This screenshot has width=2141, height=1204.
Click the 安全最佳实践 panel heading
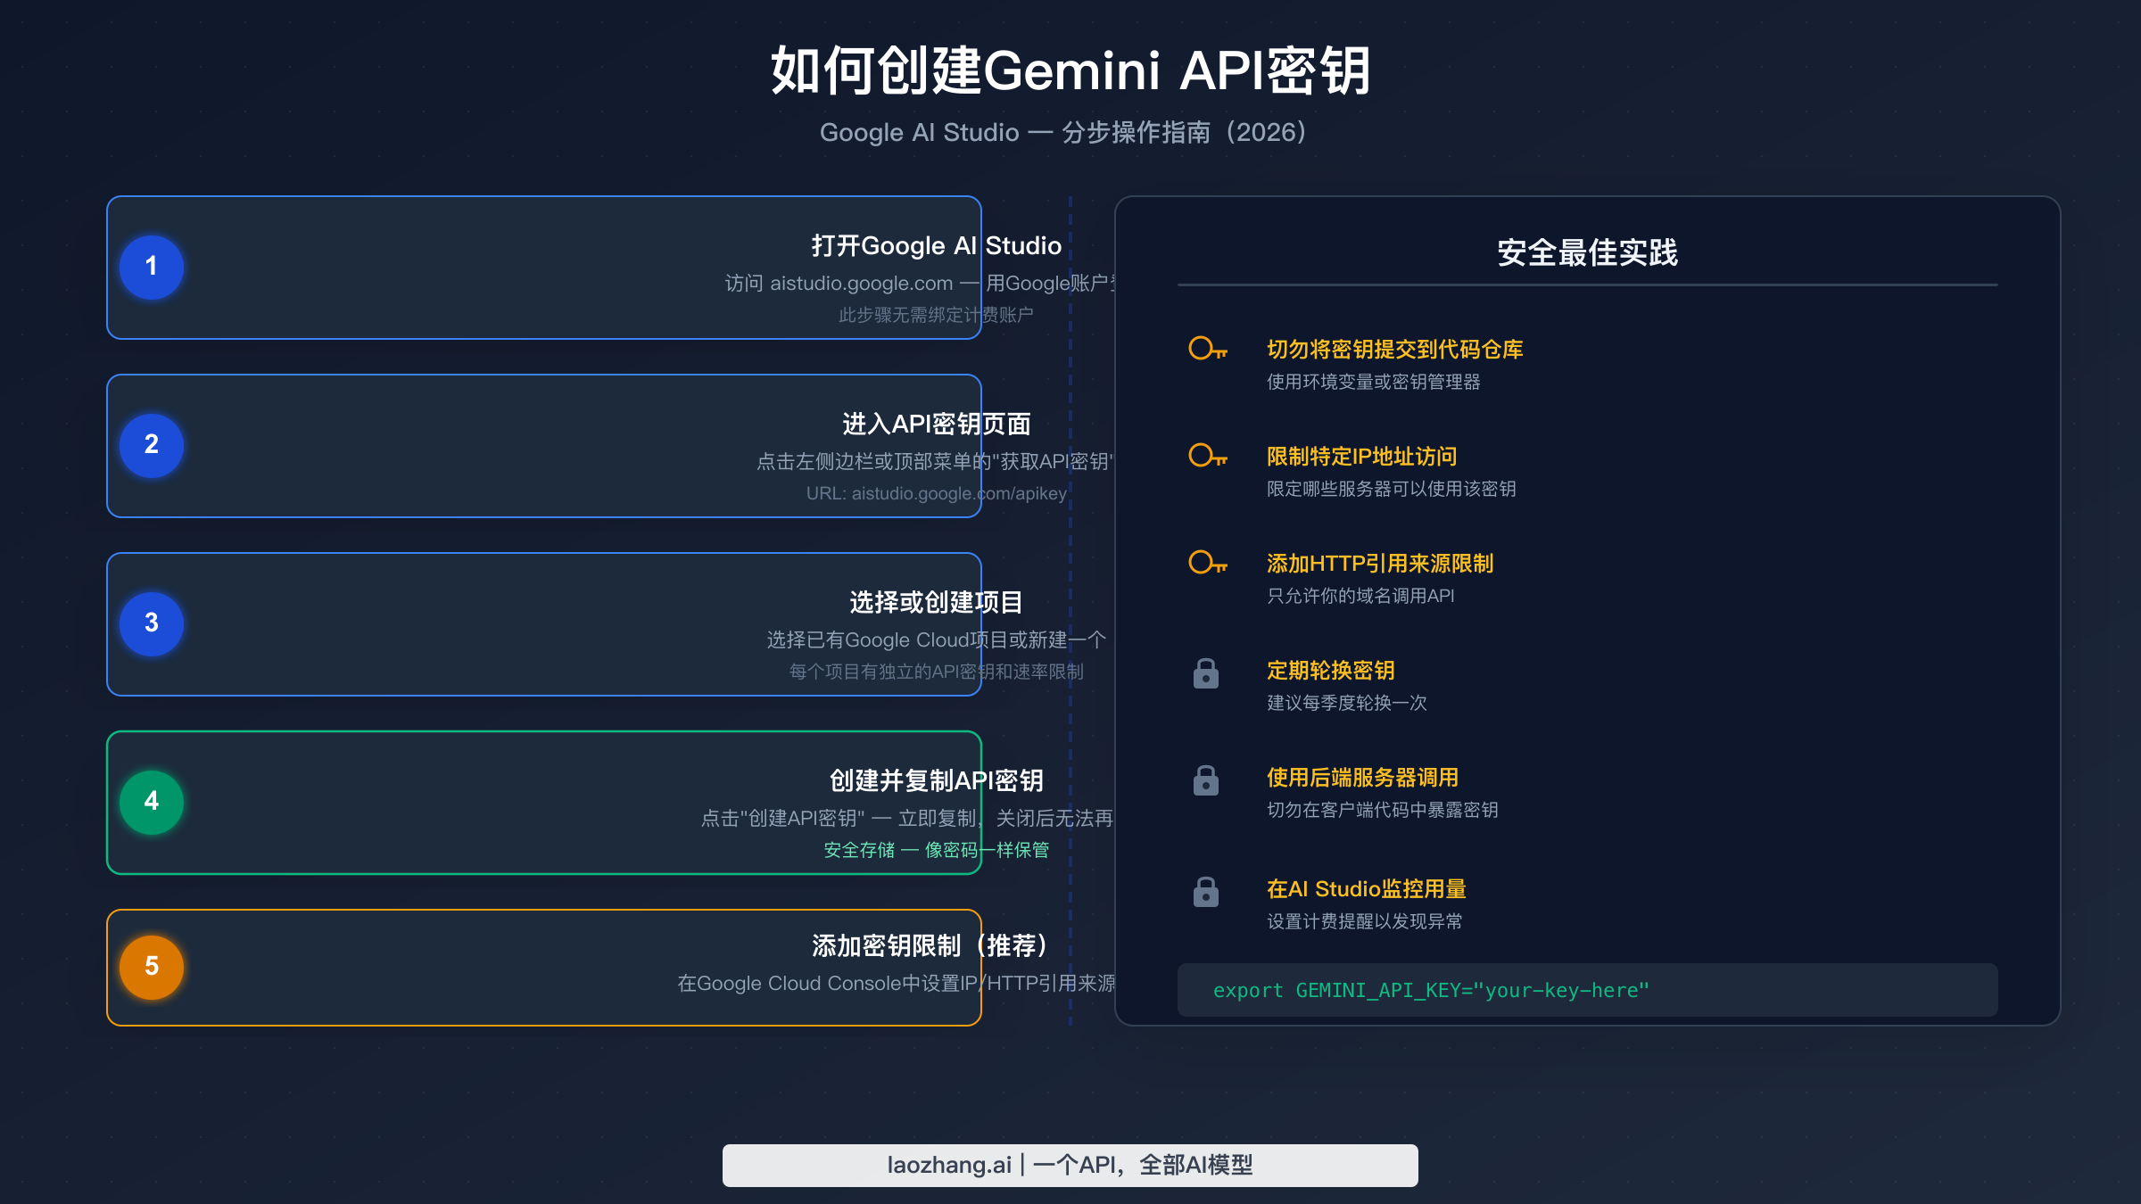(x=1588, y=252)
